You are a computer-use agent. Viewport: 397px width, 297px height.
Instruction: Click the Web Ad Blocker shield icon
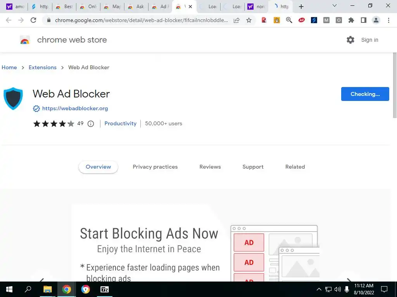coord(13,99)
